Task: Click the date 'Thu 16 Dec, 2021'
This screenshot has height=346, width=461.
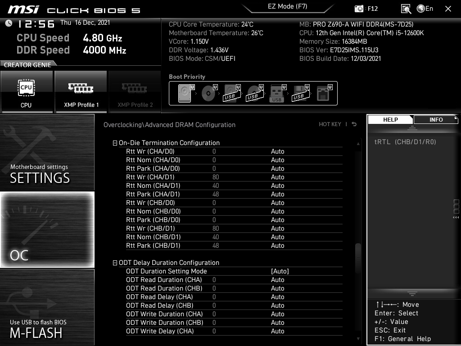Action: 85,23
